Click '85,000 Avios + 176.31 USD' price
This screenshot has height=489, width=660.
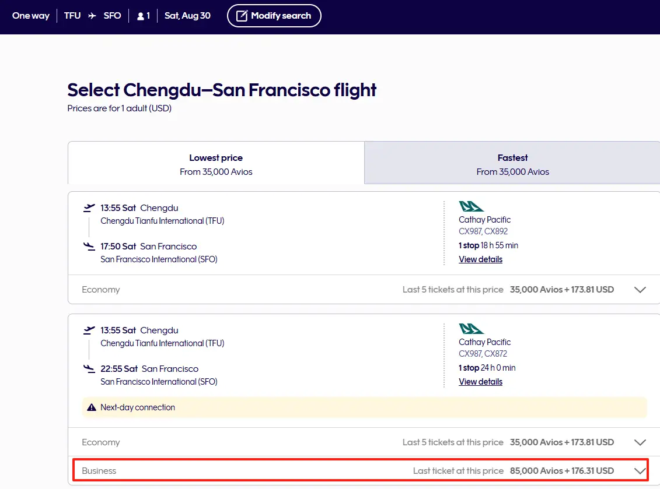562,471
